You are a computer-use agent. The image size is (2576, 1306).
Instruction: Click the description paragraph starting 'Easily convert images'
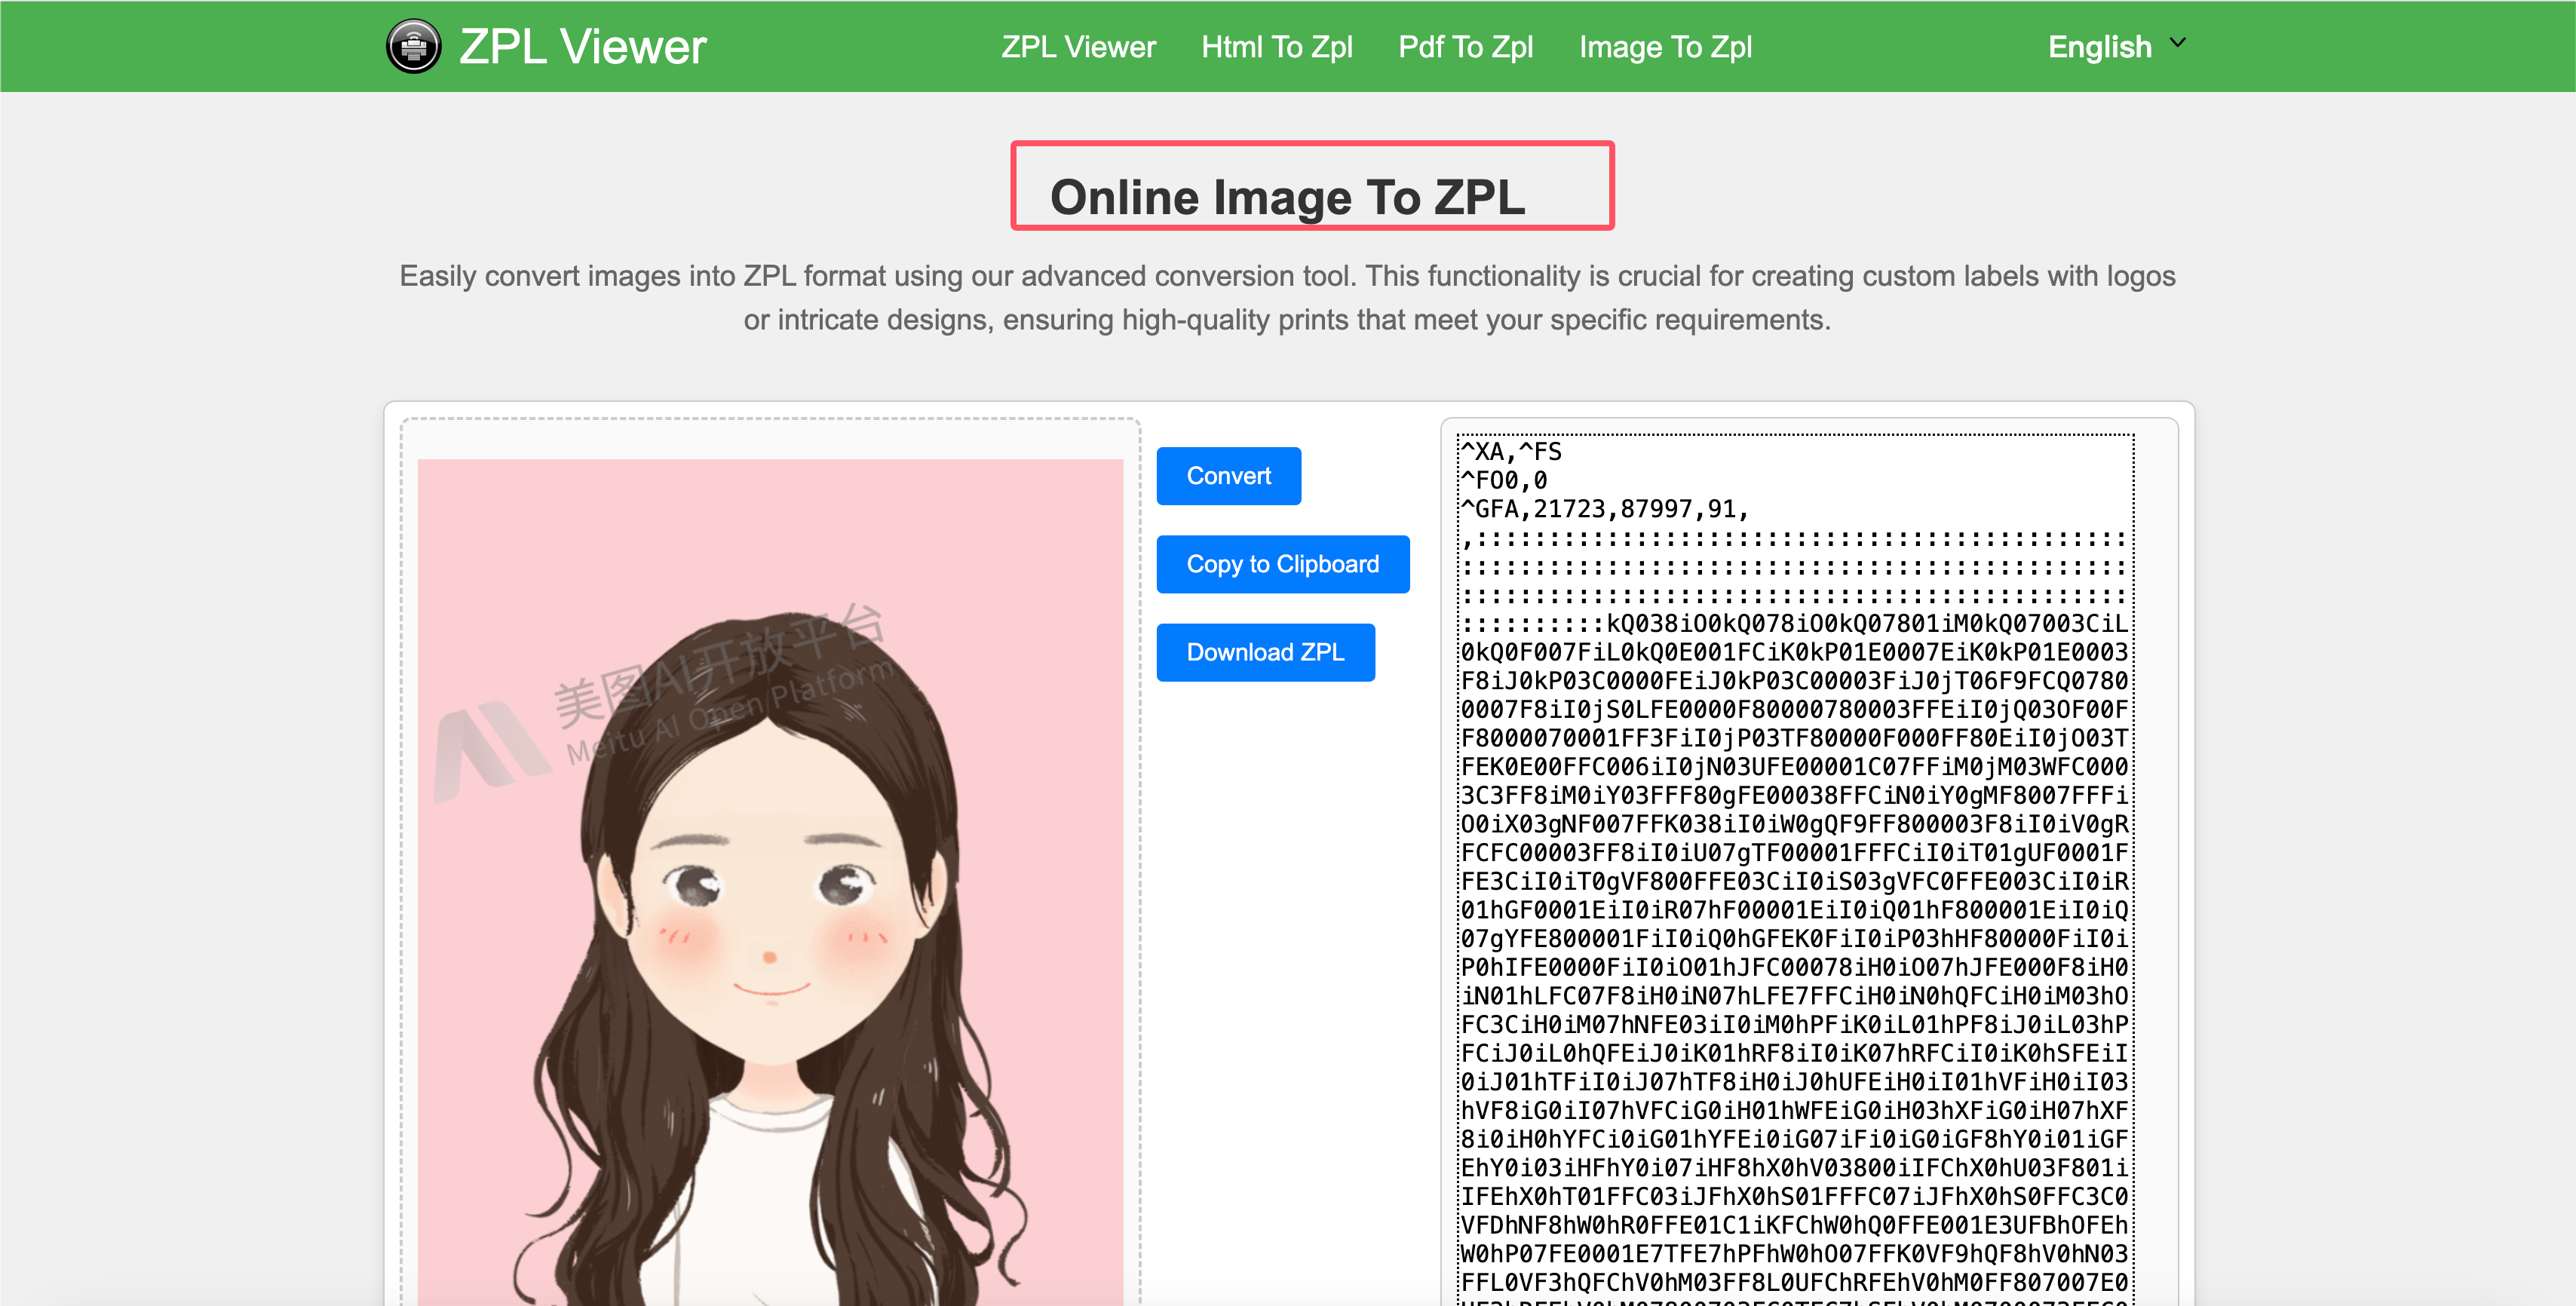point(1287,298)
